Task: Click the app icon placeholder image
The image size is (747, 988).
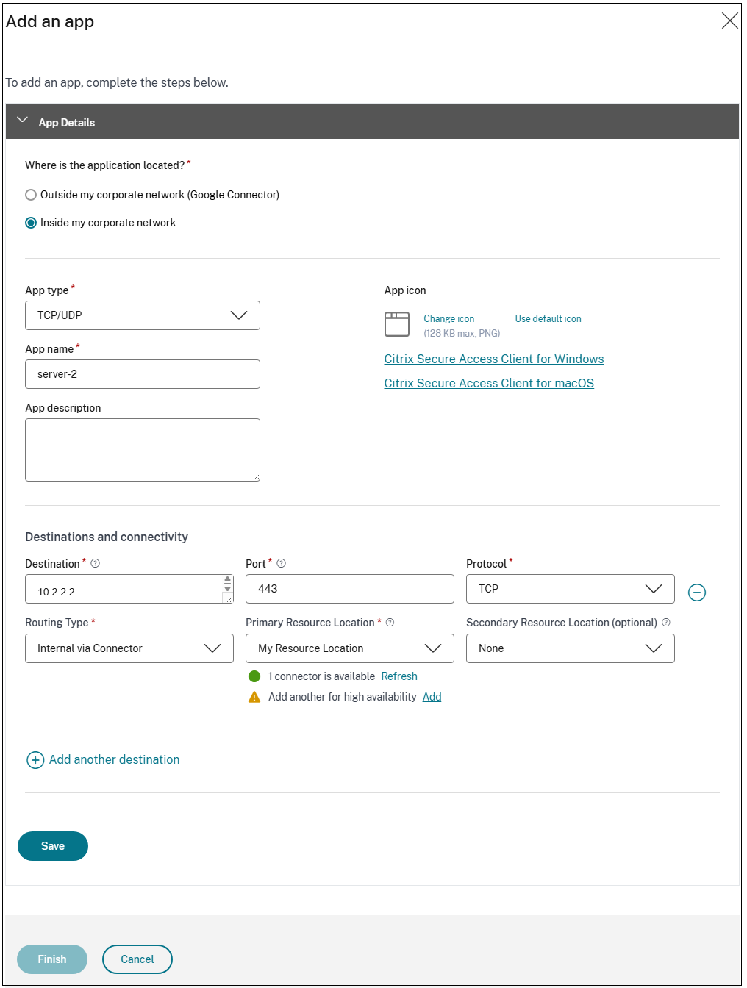Action: (x=397, y=324)
